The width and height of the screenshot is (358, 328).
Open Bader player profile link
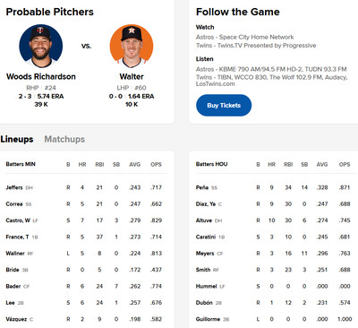(x=13, y=286)
